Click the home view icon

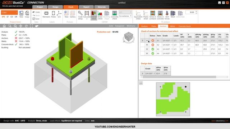tap(4, 26)
